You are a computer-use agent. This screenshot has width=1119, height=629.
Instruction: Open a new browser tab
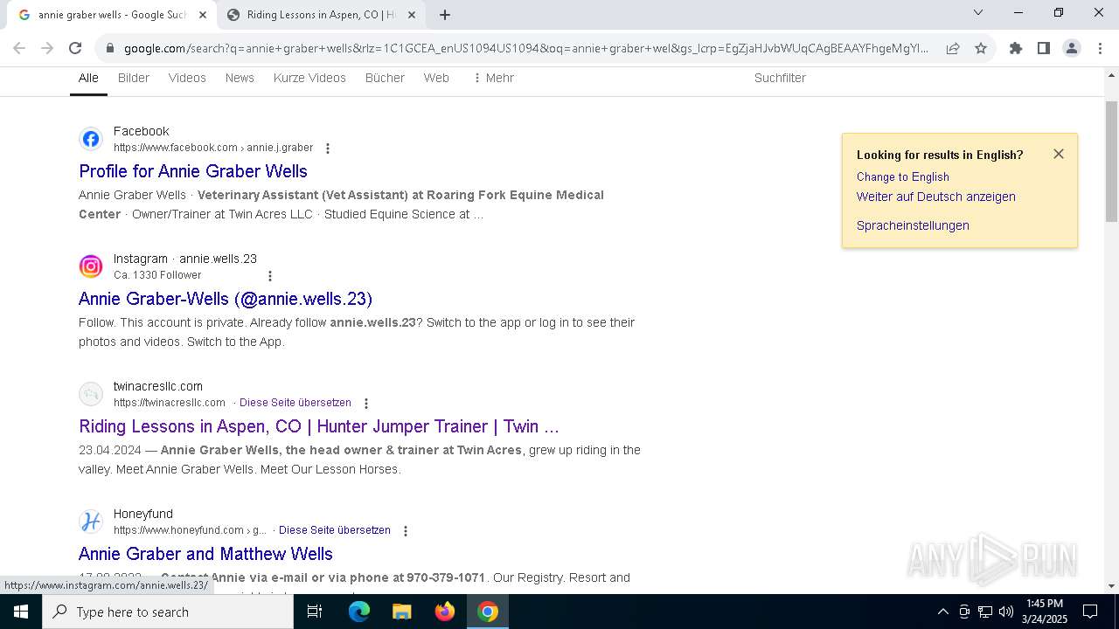445,15
